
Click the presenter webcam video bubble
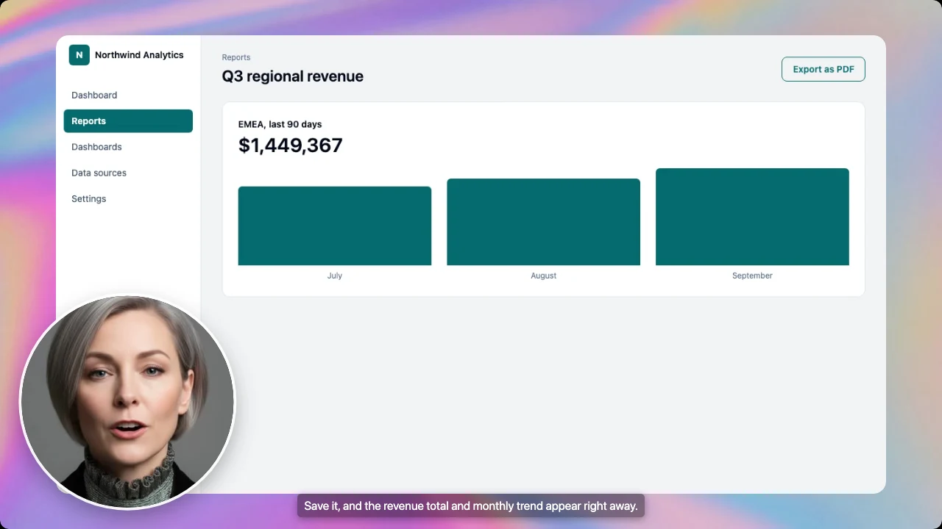127,402
